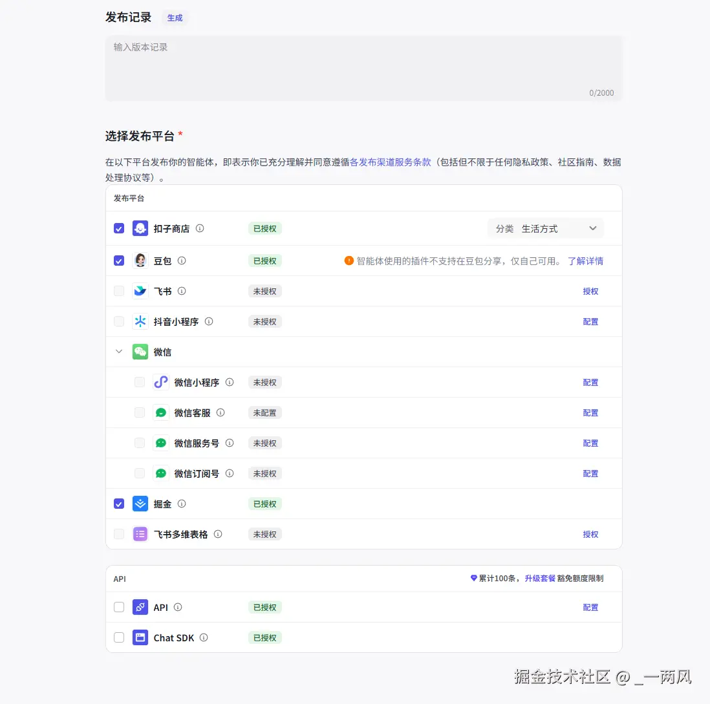Click the 飞书多维表格 icon

click(x=140, y=534)
